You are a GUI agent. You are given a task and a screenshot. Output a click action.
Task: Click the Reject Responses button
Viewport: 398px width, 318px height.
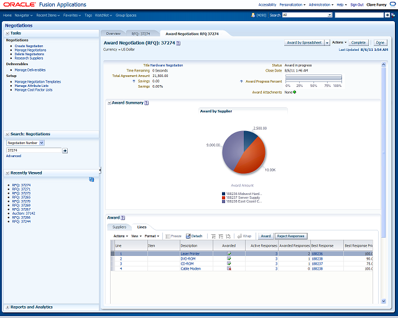[x=291, y=236]
